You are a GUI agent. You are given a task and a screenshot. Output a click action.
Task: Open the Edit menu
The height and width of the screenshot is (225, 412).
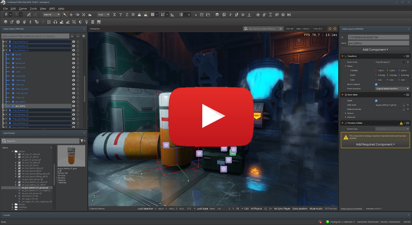[x=13, y=9]
